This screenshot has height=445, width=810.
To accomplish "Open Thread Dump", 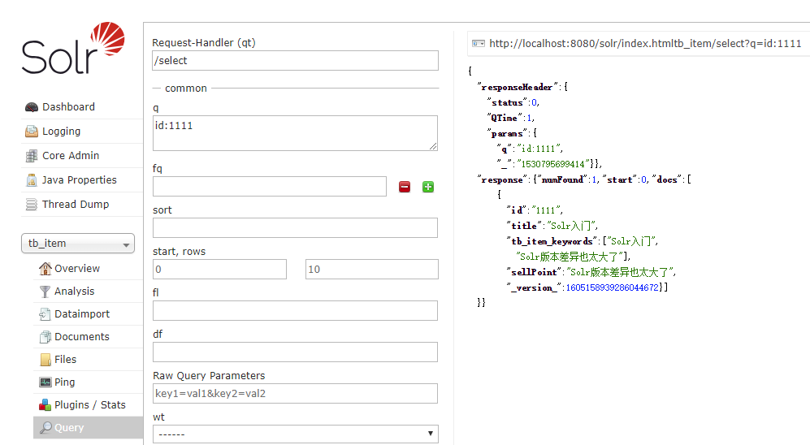I will click(x=76, y=204).
